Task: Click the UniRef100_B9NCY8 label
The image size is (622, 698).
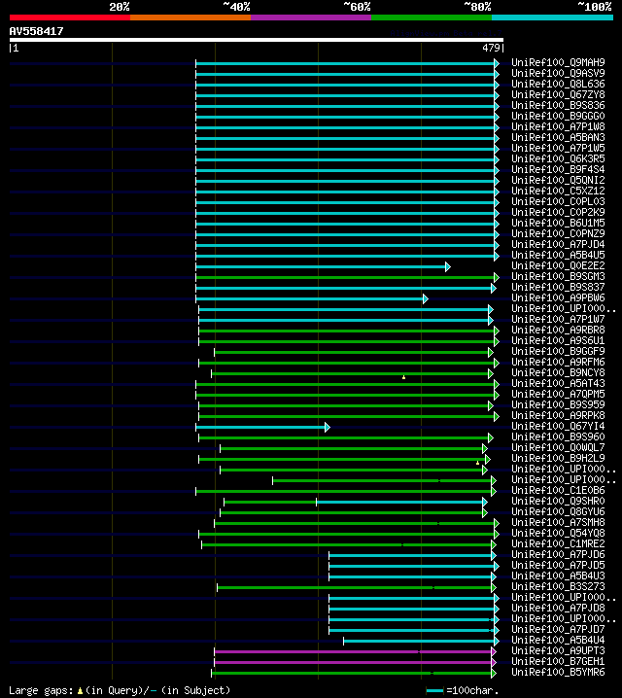Action: [x=558, y=372]
